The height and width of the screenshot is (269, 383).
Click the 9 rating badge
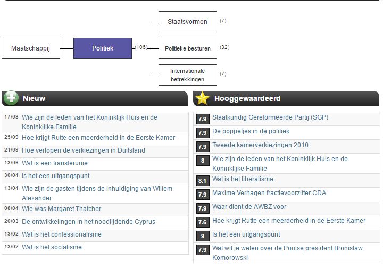tap(203, 236)
